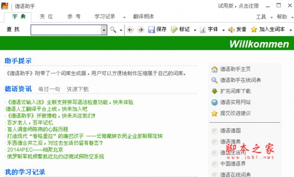
Task: Expand the 学习记录 dropdown arrow
Action: click(124, 18)
